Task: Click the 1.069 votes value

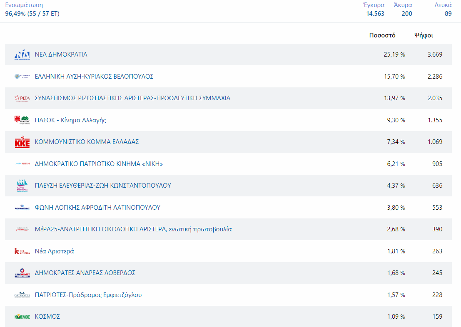Action: point(435,142)
